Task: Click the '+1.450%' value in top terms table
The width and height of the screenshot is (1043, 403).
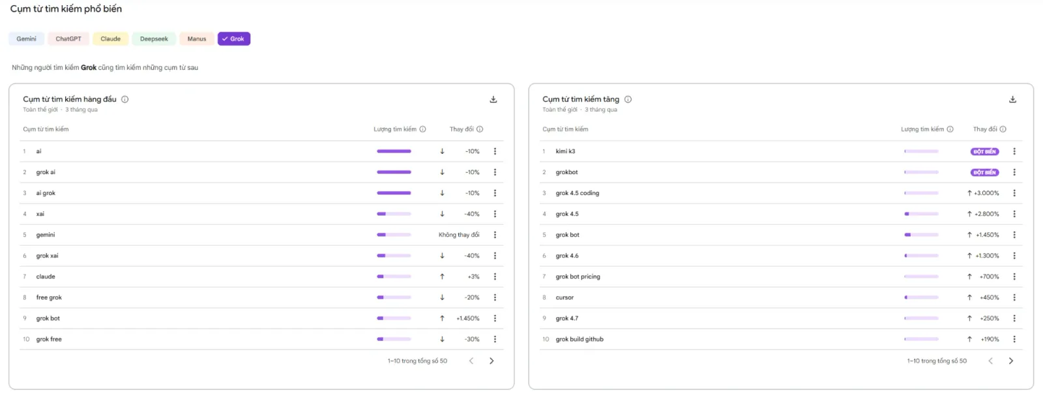Action: [x=468, y=318]
